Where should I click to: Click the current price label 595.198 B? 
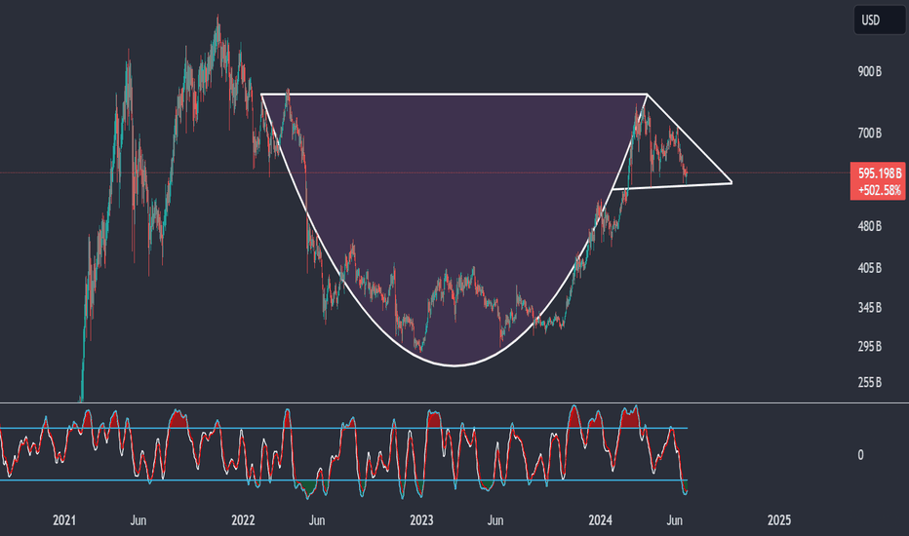(880, 172)
